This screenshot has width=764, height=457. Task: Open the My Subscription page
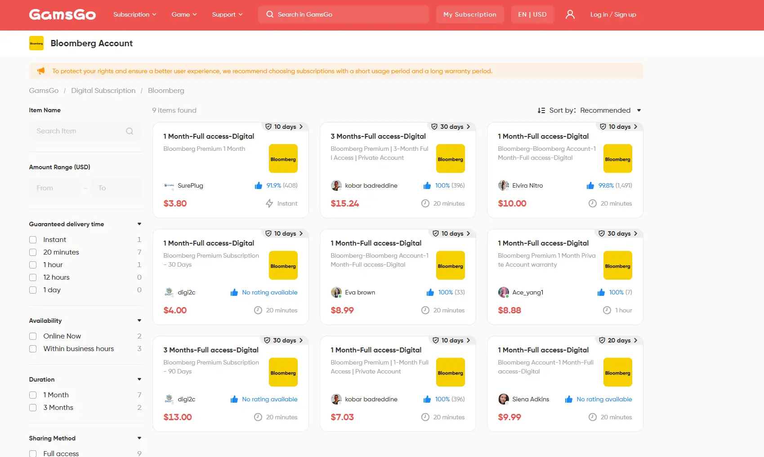pos(470,14)
